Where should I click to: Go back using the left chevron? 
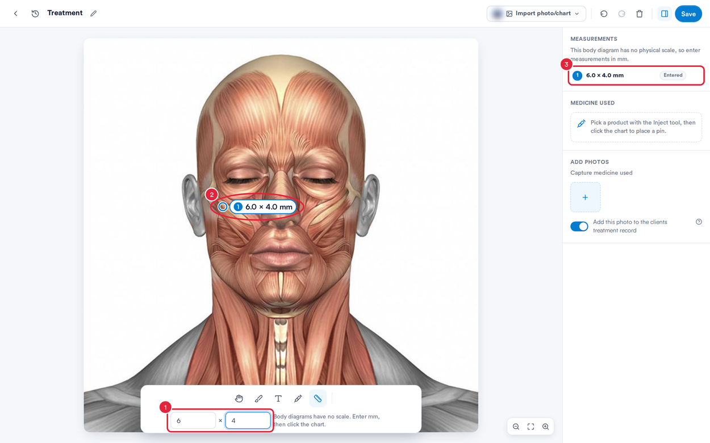16,14
